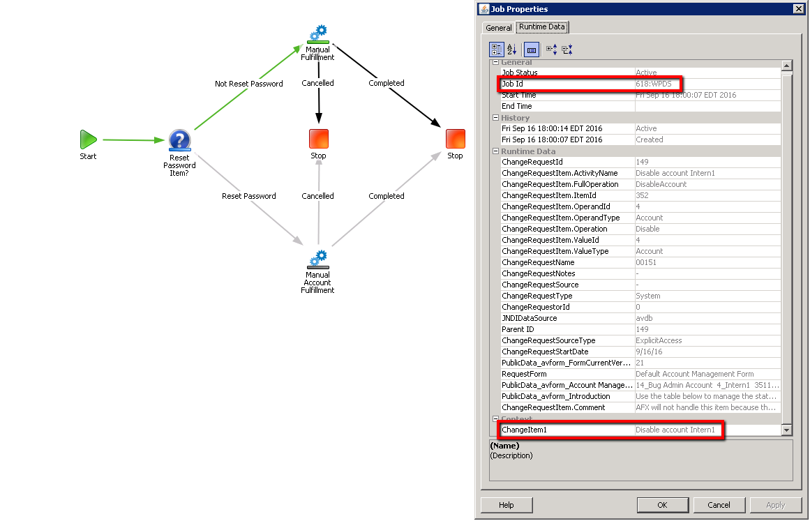Expand all categories toolbar icon

click(551, 50)
